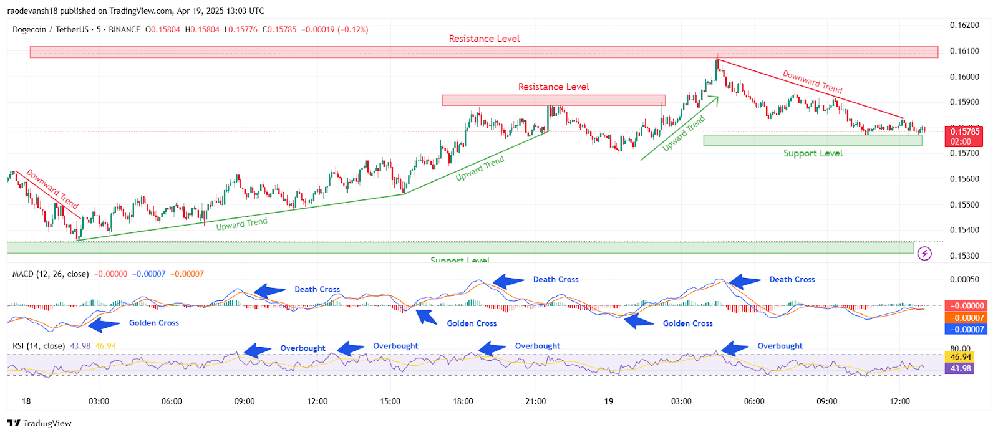Click the 0.15500 price axis label
Viewport: 998px width, 435px height.
coord(964,204)
